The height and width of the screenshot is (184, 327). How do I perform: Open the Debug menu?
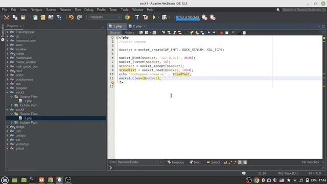pyautogui.click(x=88, y=10)
